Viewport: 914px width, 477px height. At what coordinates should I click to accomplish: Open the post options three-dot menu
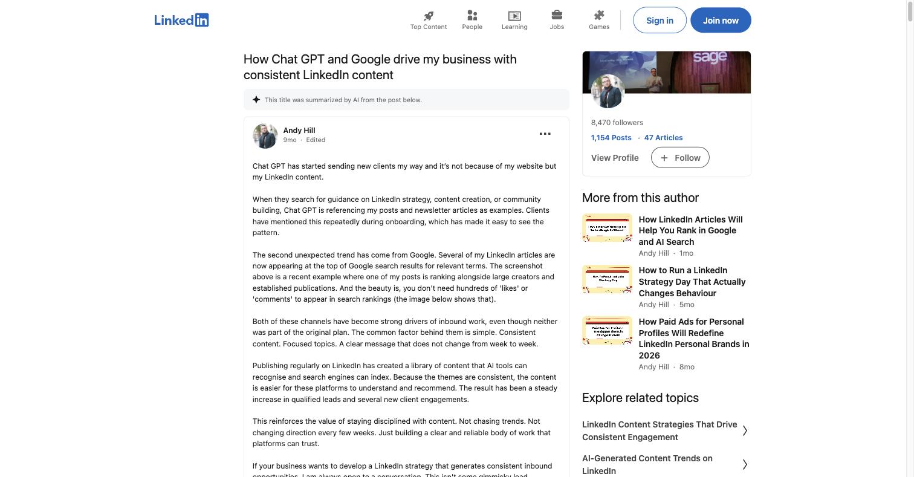(545, 134)
